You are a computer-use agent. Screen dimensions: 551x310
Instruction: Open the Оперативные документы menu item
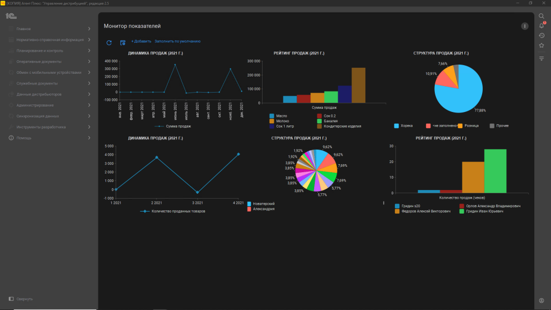point(39,61)
